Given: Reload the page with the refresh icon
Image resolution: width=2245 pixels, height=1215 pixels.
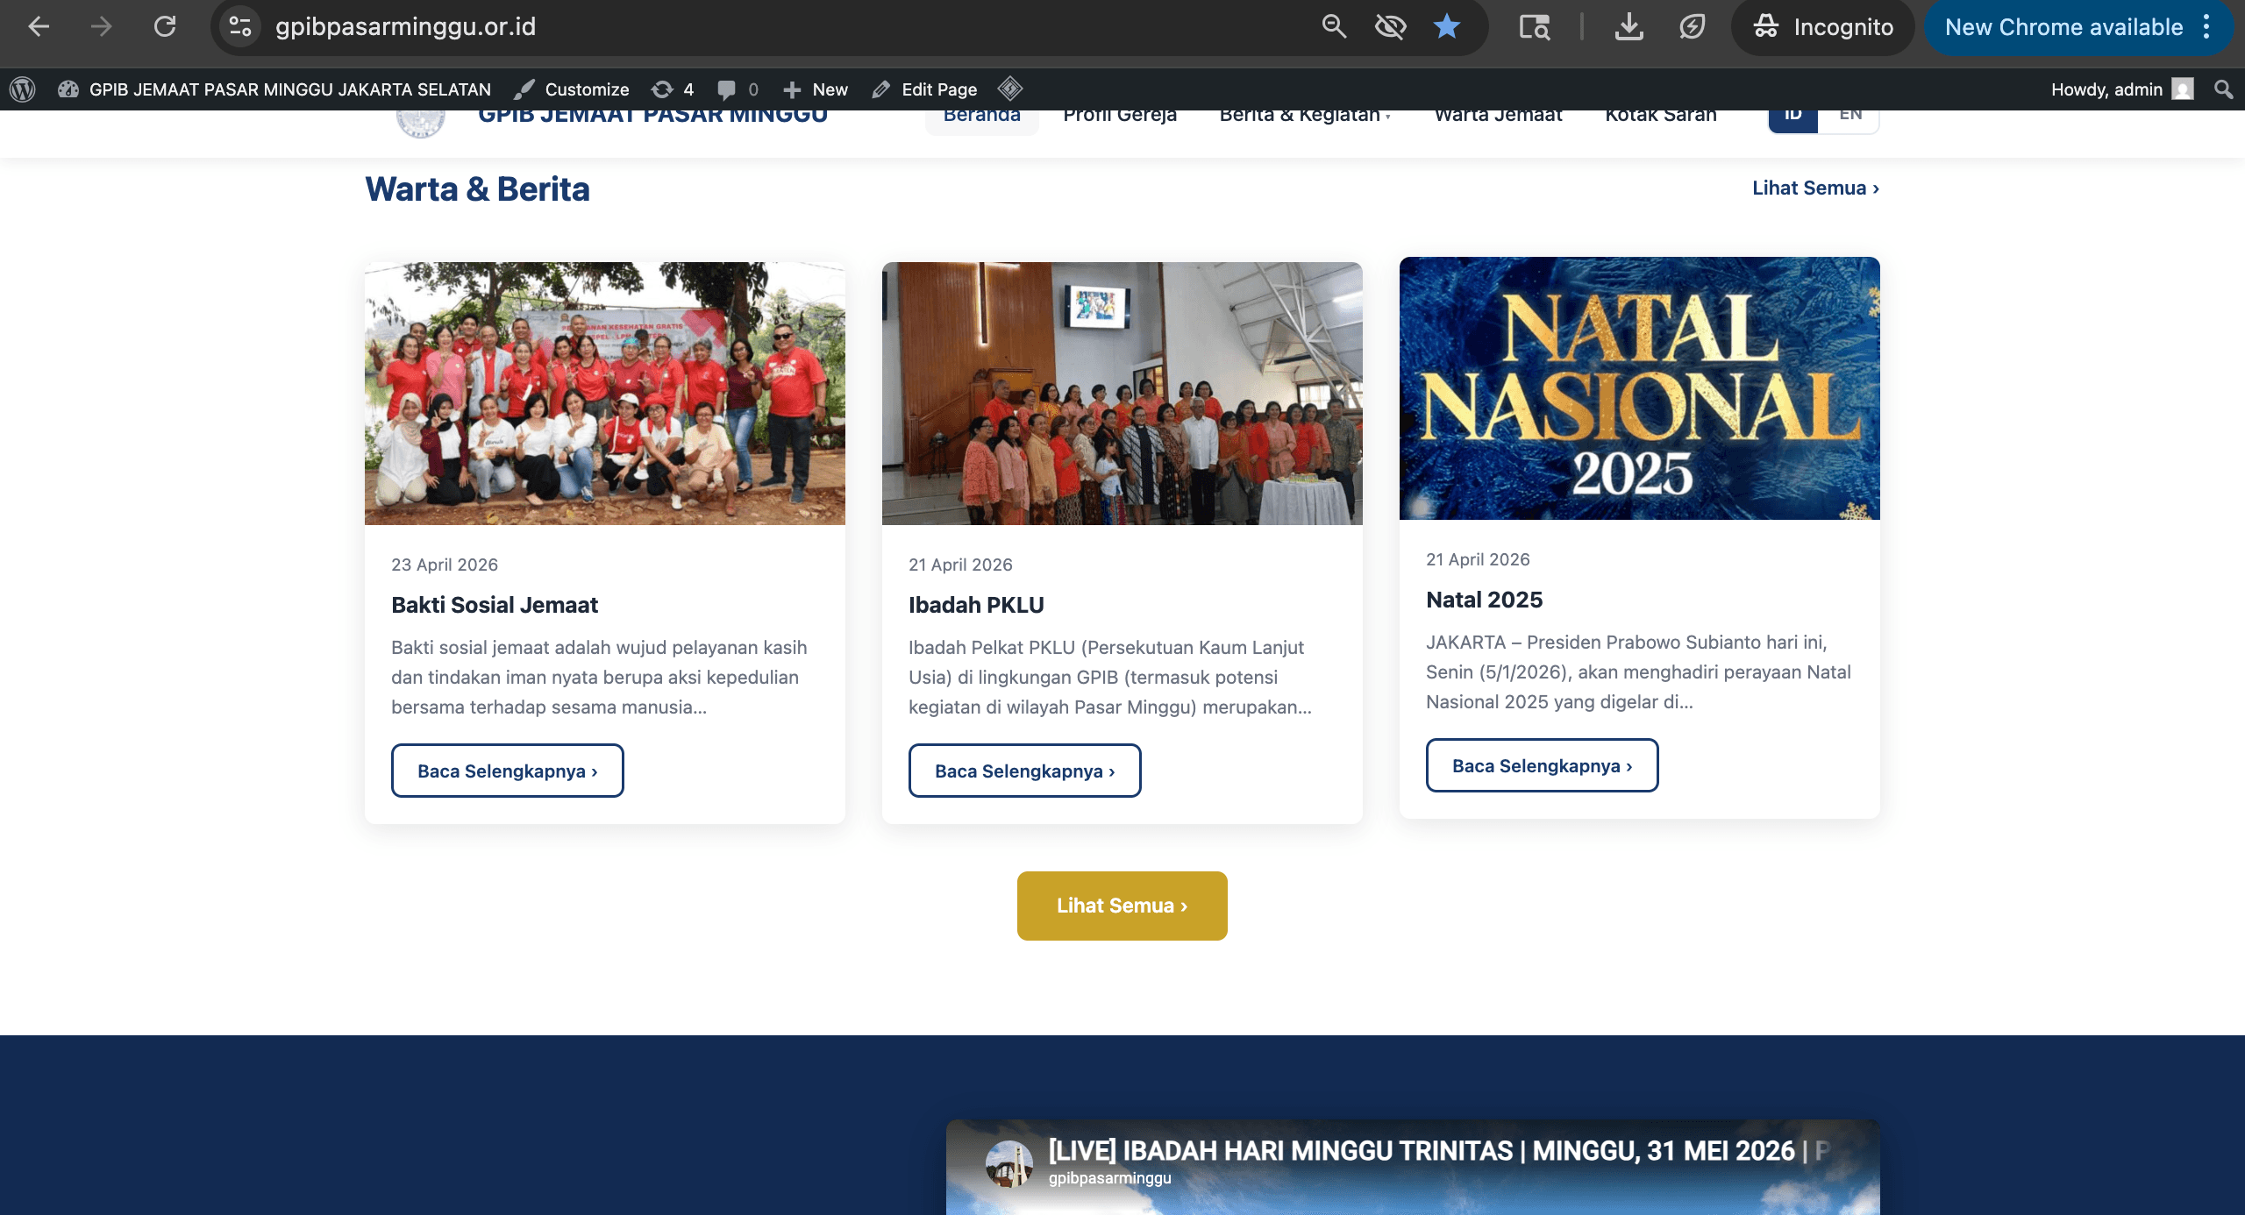Looking at the screenshot, I should point(165,26).
